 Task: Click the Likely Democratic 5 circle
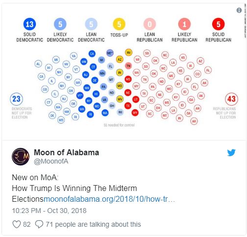(x=60, y=24)
